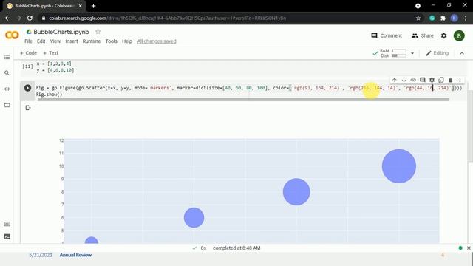This screenshot has height=266, width=473.
Task: Click the RAM Disk usage indicator
Action: click(x=392, y=53)
